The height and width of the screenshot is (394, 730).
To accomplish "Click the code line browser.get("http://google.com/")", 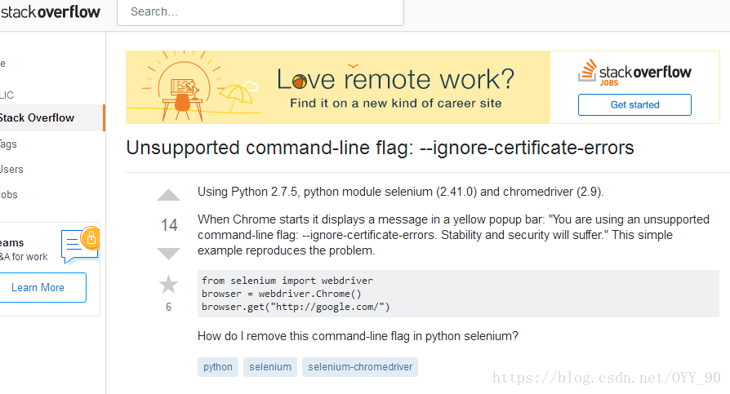I will coord(296,307).
